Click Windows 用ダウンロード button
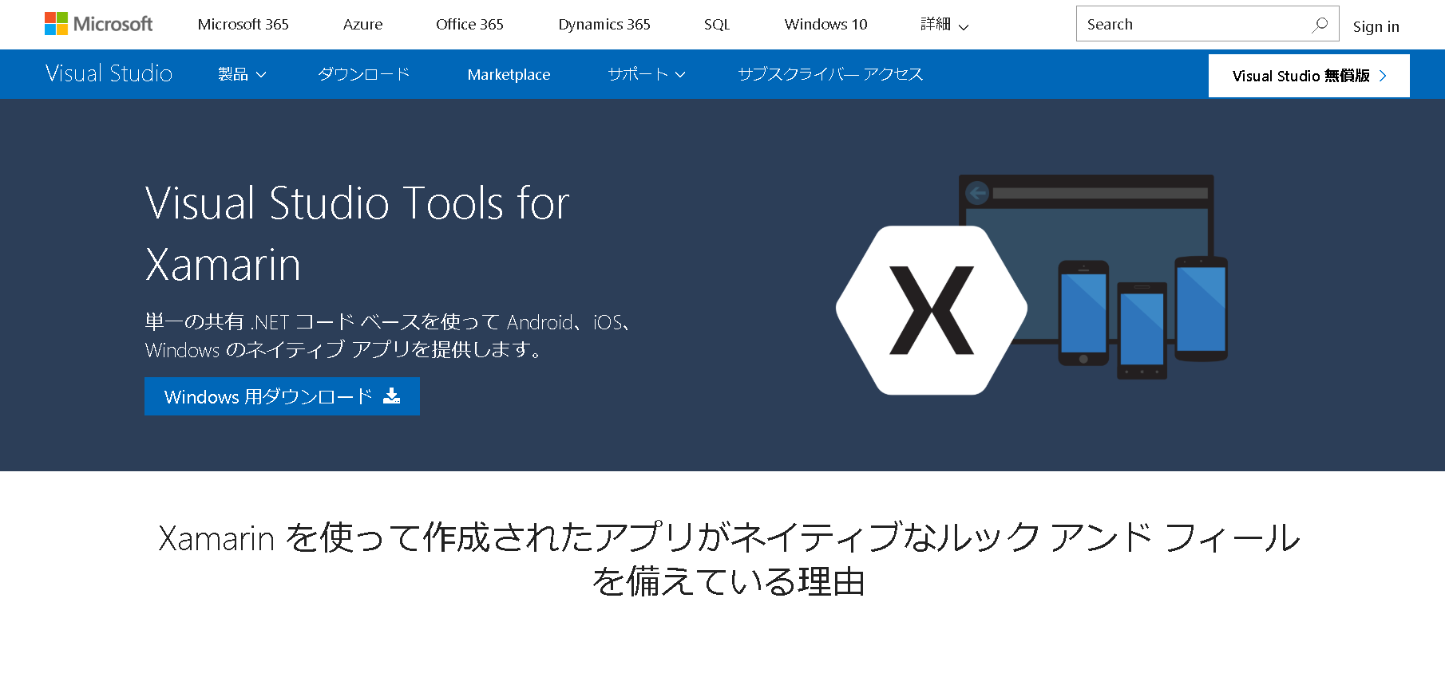1445x673 pixels. click(x=282, y=396)
